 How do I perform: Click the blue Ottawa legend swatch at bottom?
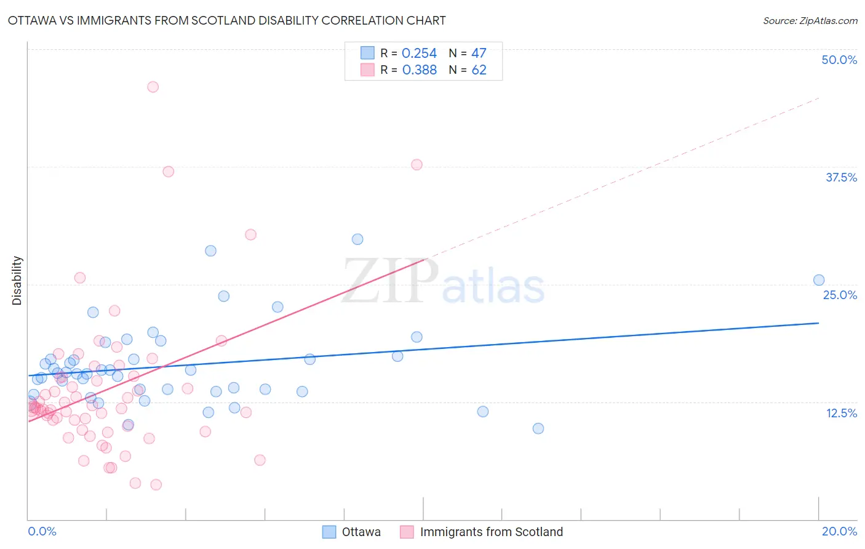click(x=329, y=532)
